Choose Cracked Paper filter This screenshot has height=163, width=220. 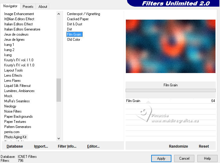click(78, 19)
